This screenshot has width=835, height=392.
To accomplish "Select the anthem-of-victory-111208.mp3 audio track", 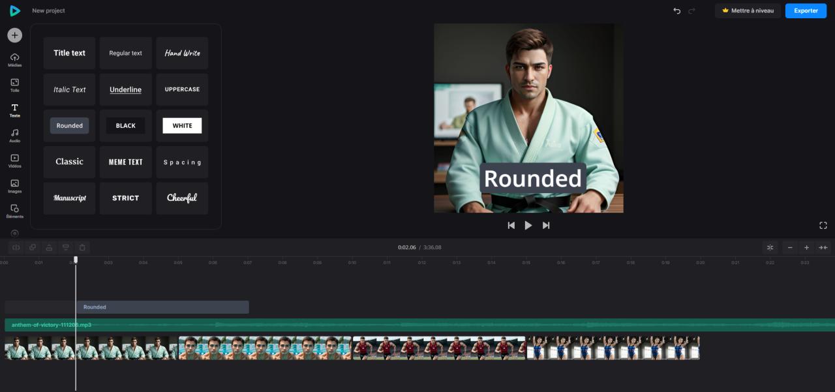I will 419,325.
